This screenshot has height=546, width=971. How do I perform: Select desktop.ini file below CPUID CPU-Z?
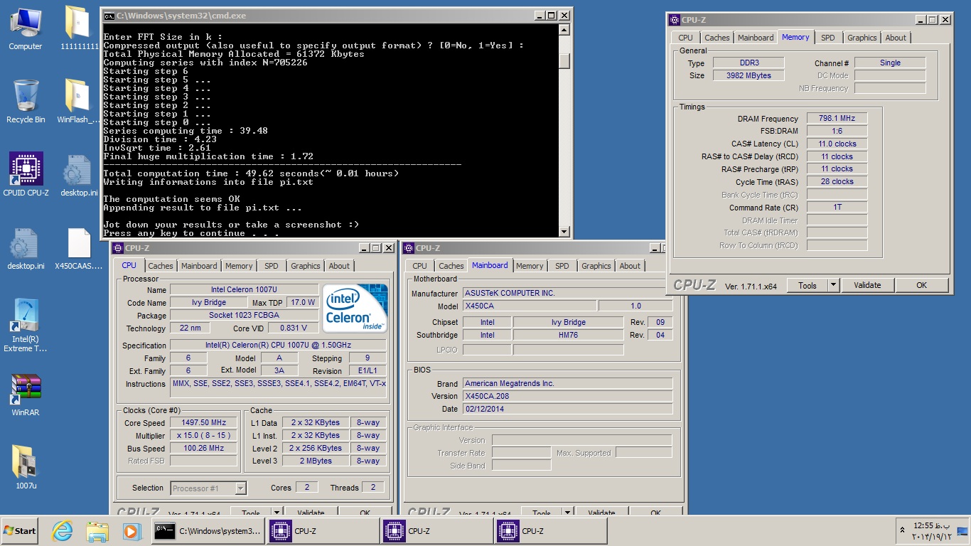click(26, 249)
